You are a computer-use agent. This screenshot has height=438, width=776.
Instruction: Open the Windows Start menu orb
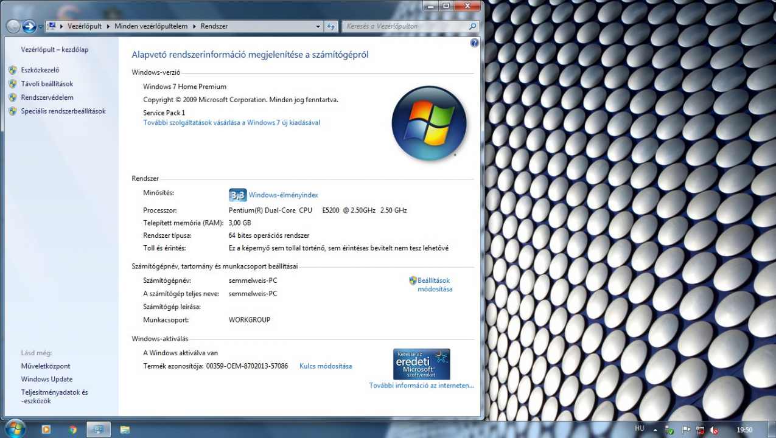point(14,428)
